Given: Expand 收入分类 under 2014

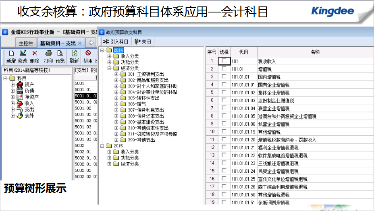Looking at the screenshot, I should [x=109, y=56].
